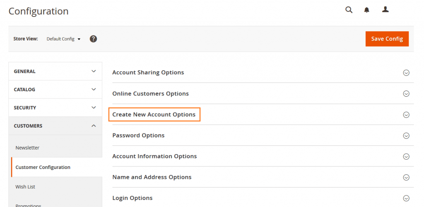Open Account Information Options section

[x=154, y=156]
